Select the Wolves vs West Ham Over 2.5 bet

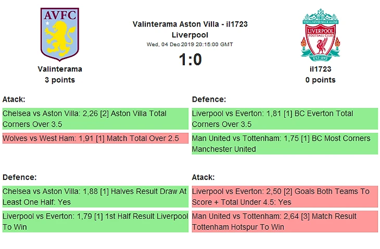[95, 139]
